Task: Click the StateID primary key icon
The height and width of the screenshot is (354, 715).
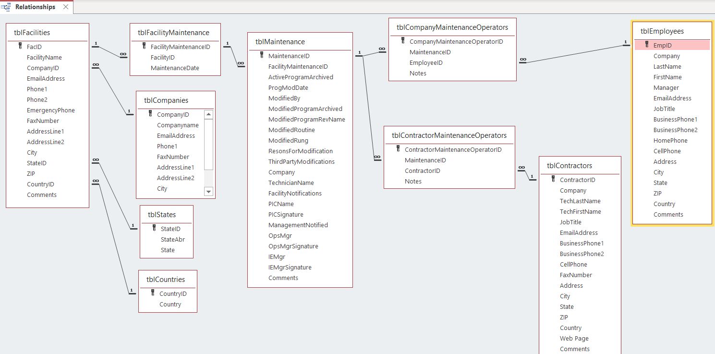Action: [x=154, y=228]
